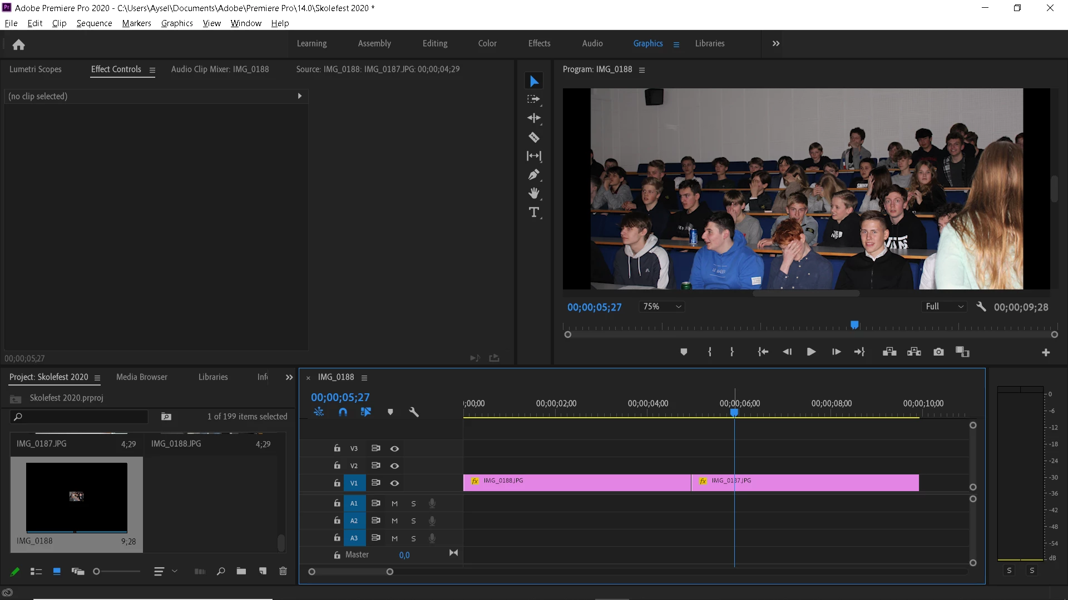This screenshot has height=600, width=1068.
Task: Select the Pen tool
Action: click(533, 175)
